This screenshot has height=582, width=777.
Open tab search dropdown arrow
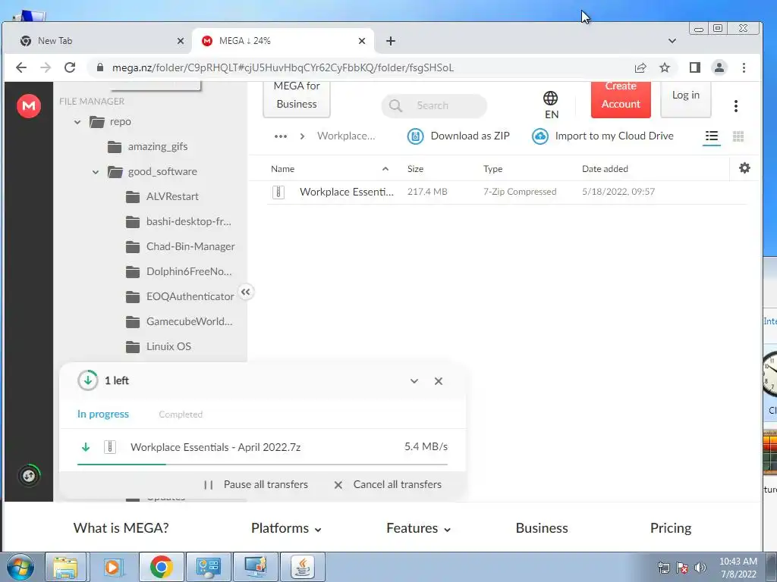(672, 41)
